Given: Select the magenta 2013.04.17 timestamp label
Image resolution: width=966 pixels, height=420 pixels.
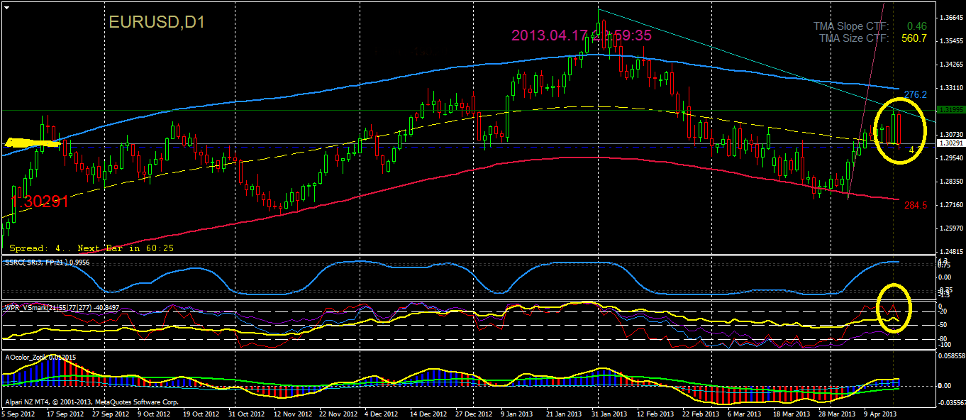Looking at the screenshot, I should [x=581, y=35].
